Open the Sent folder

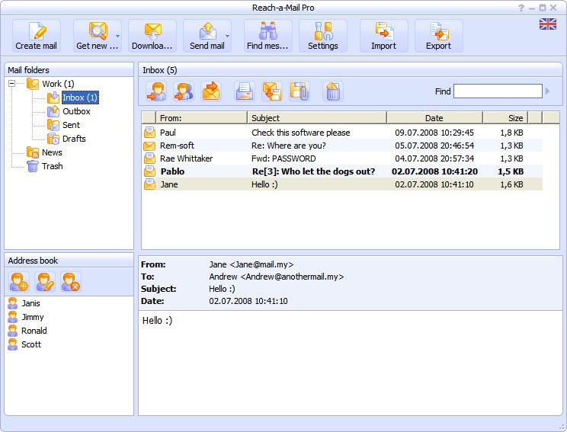pos(71,125)
